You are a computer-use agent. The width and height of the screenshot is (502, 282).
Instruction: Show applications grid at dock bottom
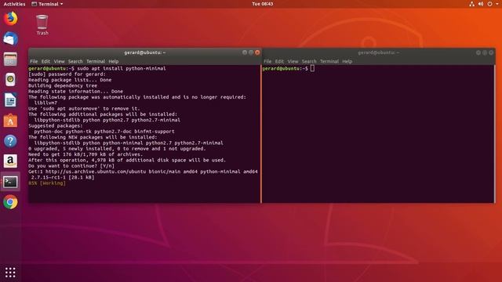click(x=10, y=273)
